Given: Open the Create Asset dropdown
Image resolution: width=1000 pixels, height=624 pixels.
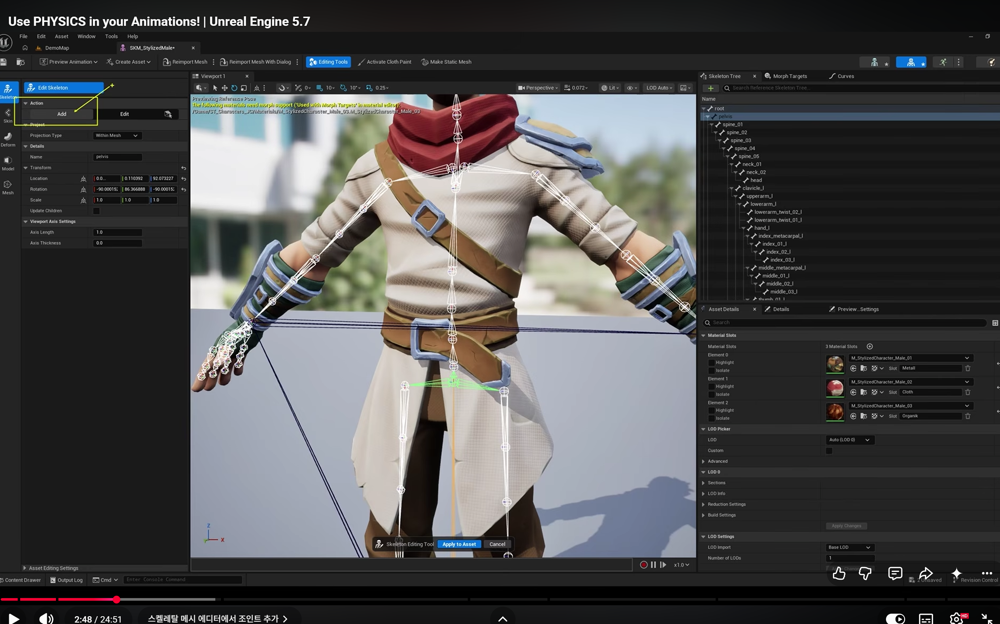Looking at the screenshot, I should click(129, 62).
